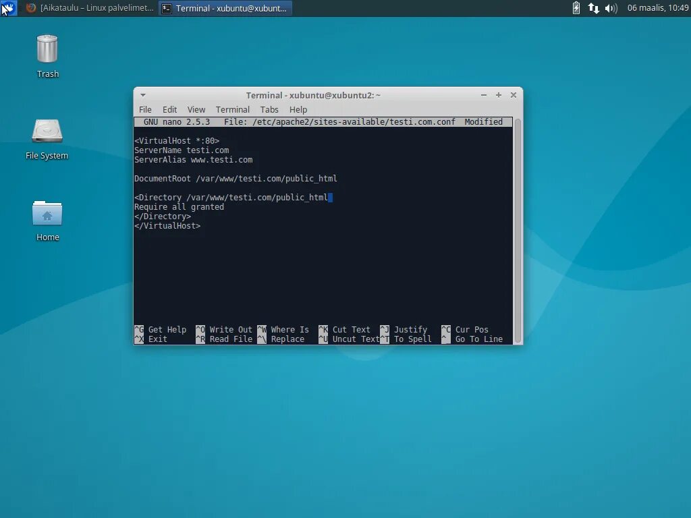
Task: Click the '</VirtualHost>' closing tag line
Action: coord(167,226)
